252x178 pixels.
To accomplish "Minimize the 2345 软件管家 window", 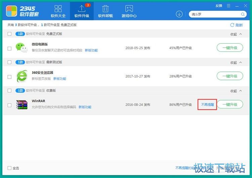I will (237, 6).
